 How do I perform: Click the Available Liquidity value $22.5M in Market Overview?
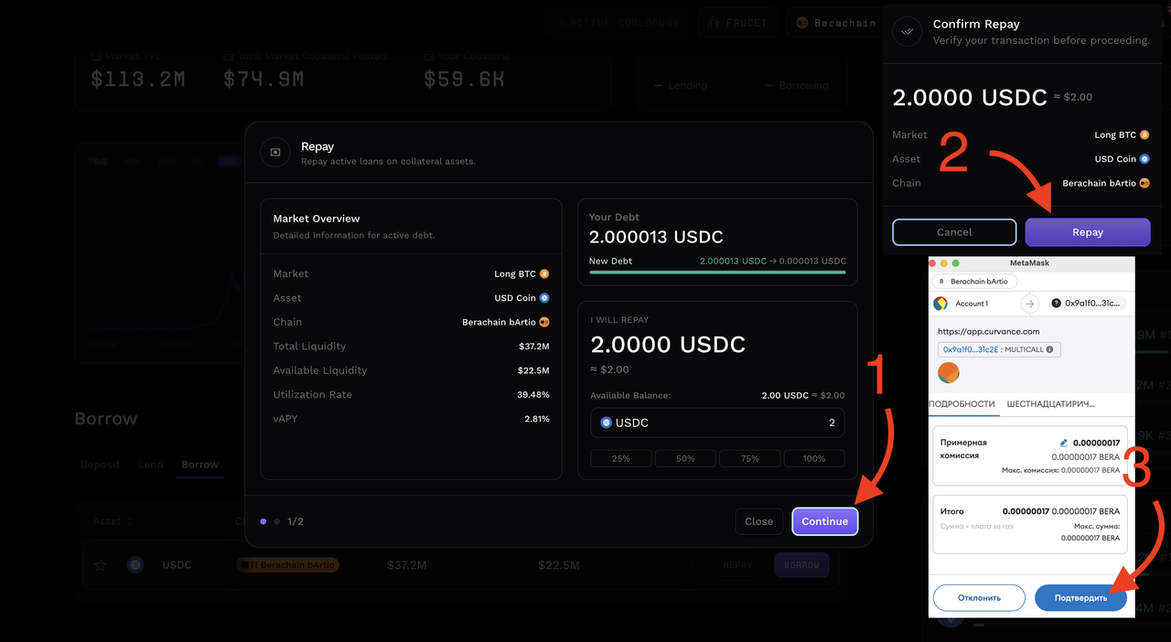click(x=534, y=370)
